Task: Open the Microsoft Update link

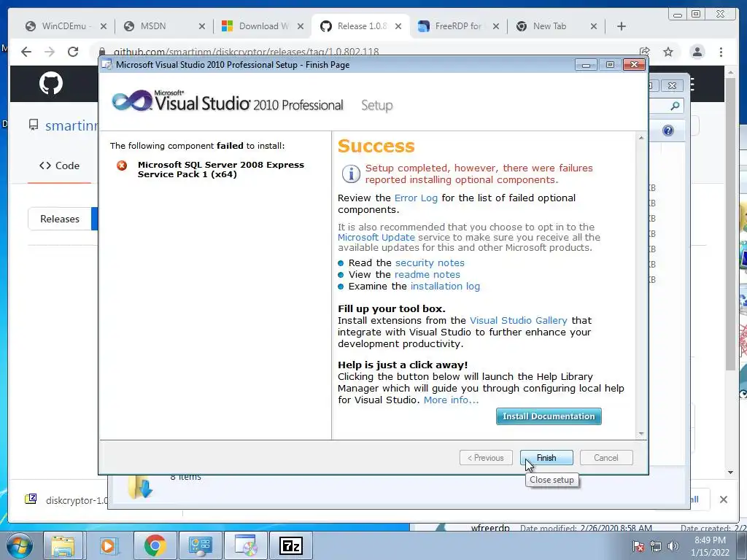Action: click(x=376, y=237)
